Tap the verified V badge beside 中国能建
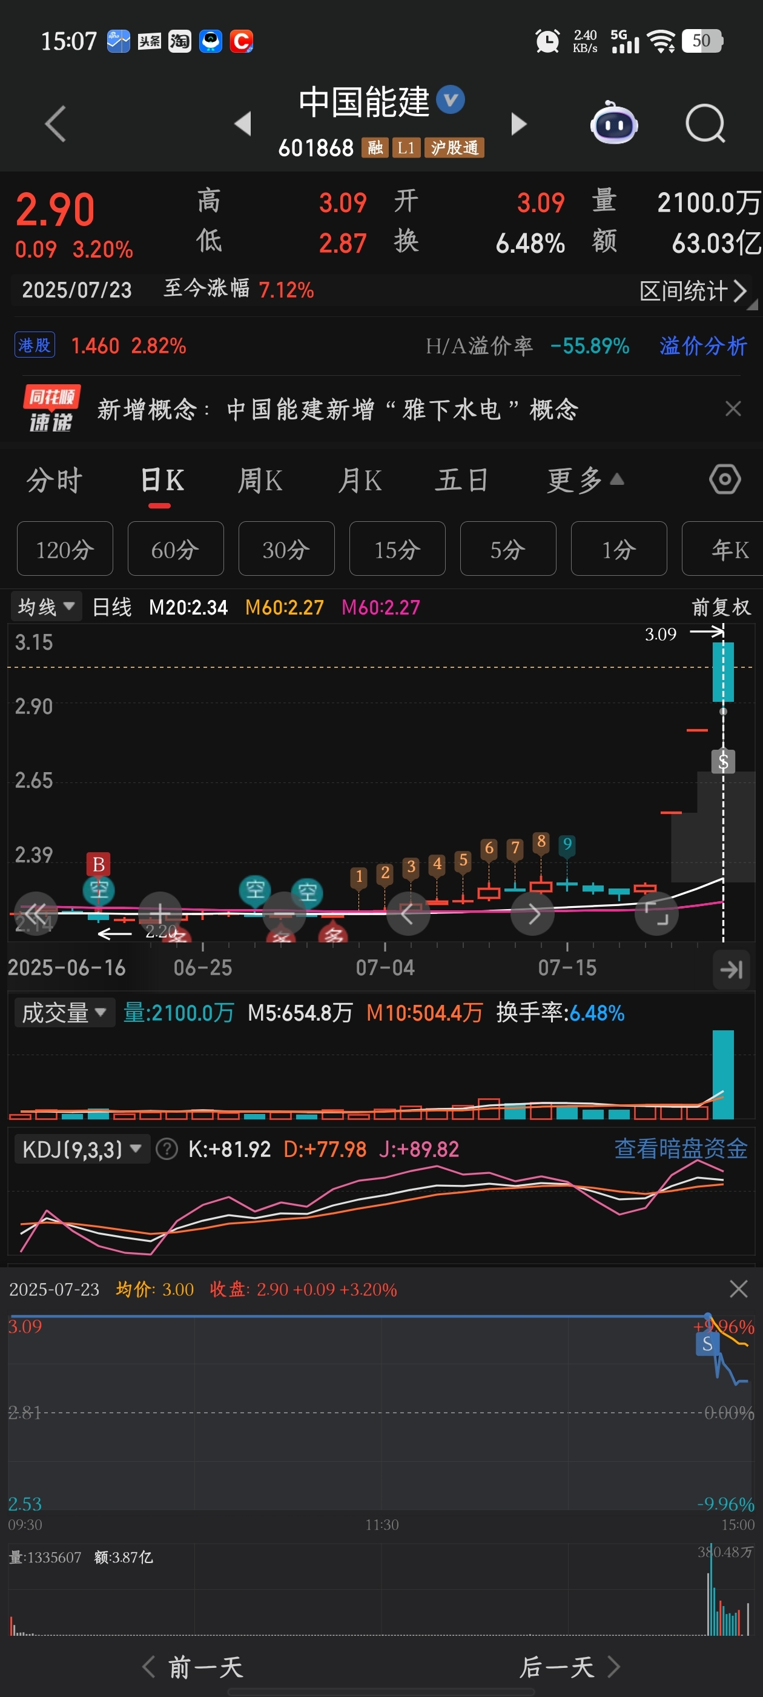This screenshot has width=763, height=1697. [451, 99]
